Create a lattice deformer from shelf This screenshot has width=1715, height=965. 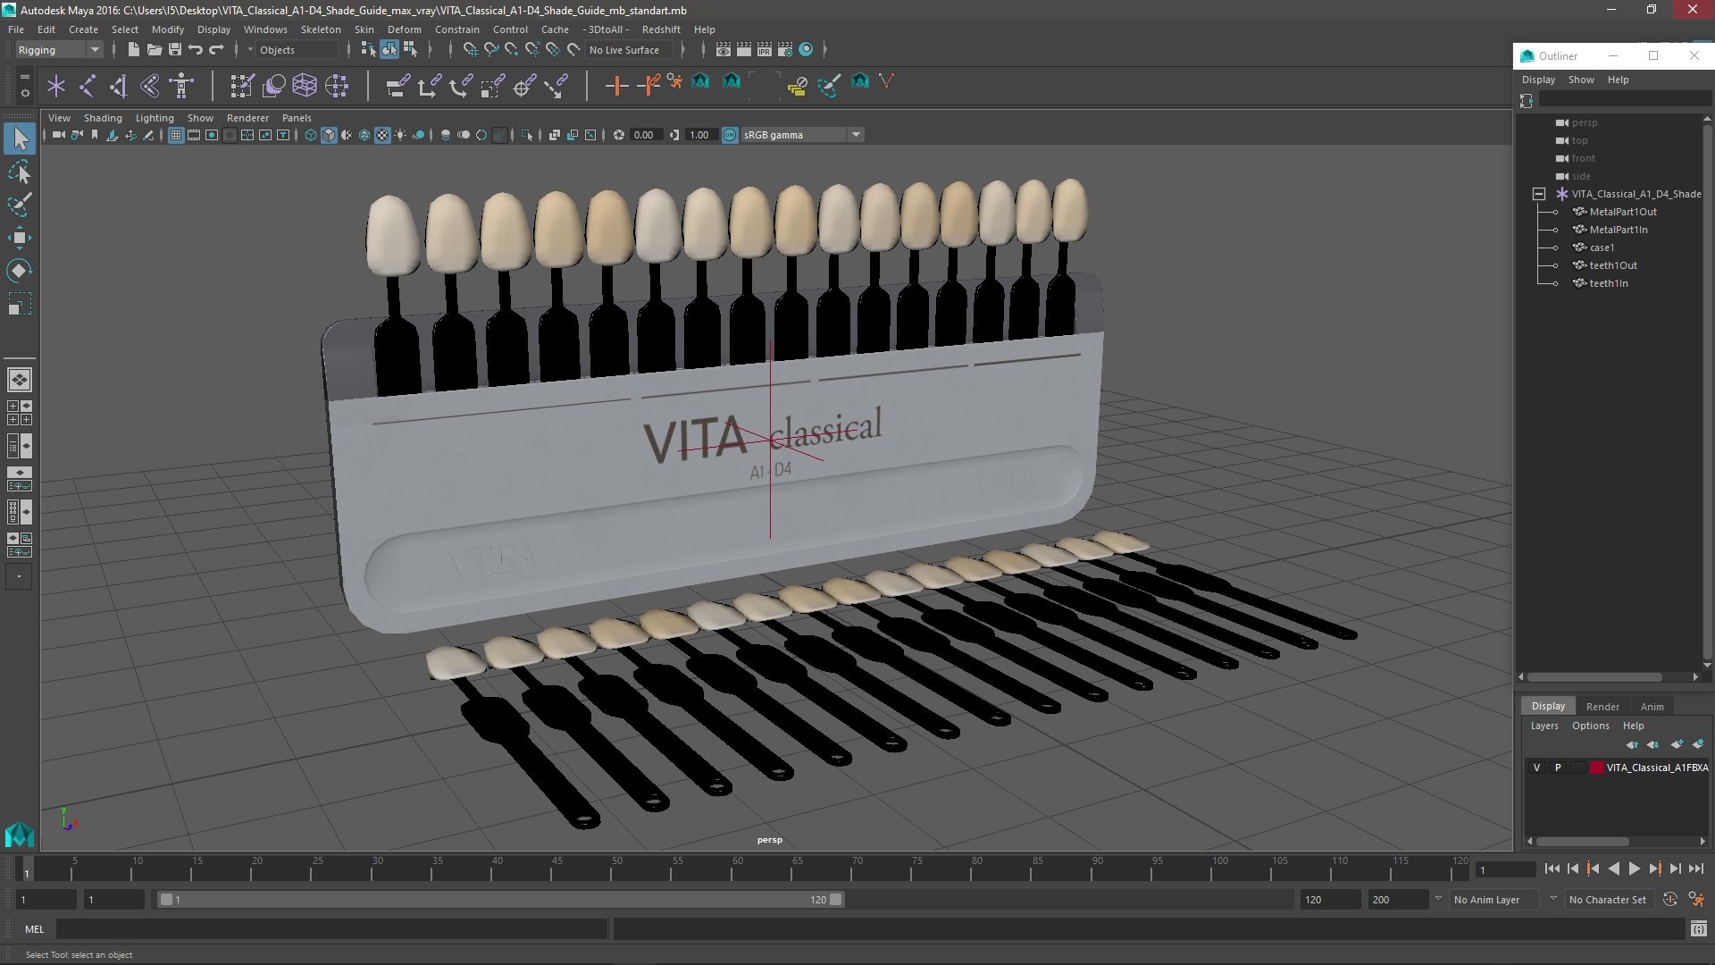[305, 86]
